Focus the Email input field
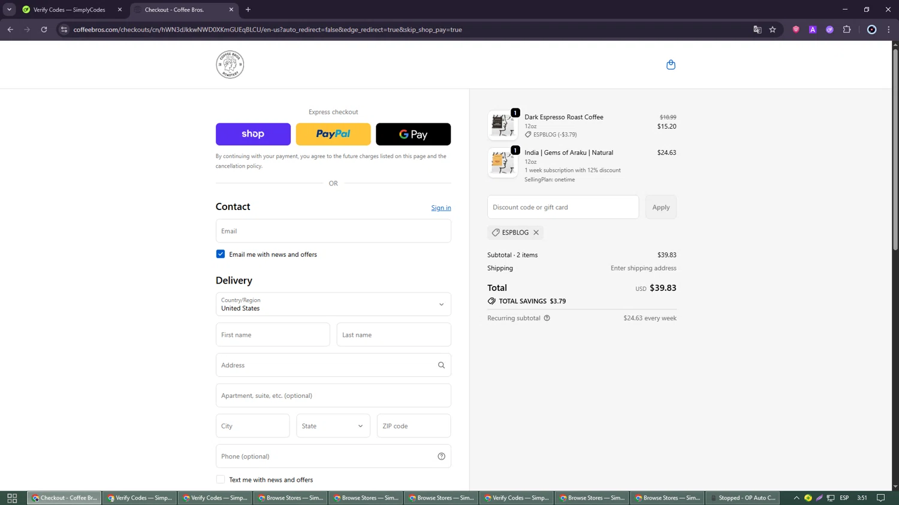The height and width of the screenshot is (505, 899). point(333,231)
